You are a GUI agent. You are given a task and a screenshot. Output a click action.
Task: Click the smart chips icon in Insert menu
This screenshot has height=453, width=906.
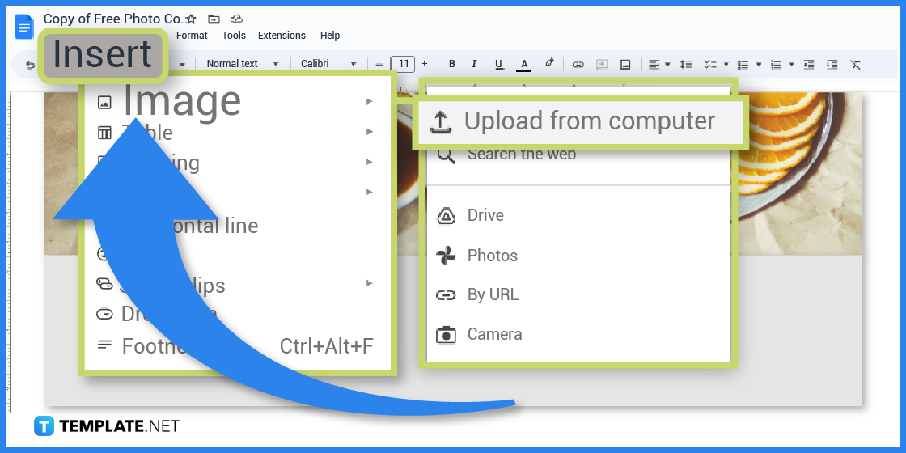click(x=104, y=283)
